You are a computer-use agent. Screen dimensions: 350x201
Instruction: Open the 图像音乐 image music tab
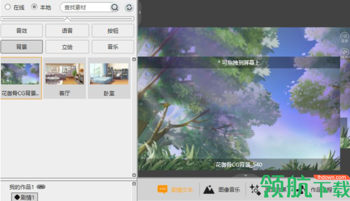point(222,190)
